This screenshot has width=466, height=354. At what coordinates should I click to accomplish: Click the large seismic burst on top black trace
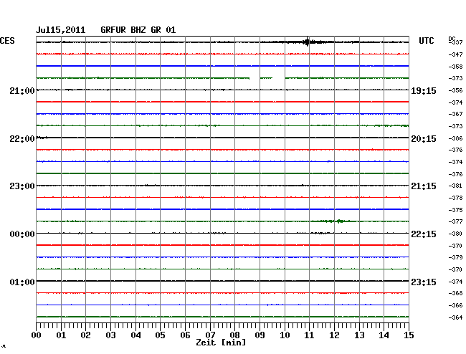click(307, 42)
